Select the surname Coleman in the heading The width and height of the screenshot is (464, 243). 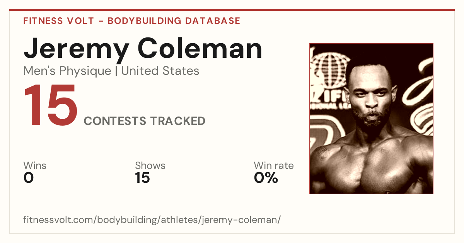[200, 49]
